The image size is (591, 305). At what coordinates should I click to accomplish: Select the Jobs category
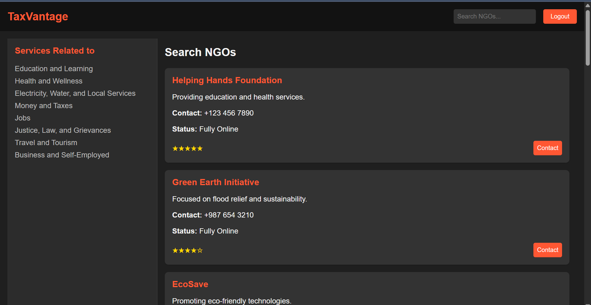click(x=22, y=118)
